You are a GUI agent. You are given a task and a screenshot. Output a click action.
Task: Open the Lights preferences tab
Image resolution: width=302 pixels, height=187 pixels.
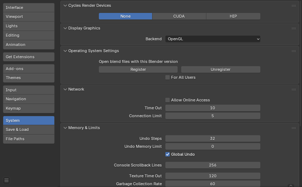click(x=29, y=26)
